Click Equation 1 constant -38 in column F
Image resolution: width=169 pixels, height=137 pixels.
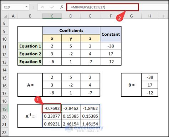tap(111, 46)
